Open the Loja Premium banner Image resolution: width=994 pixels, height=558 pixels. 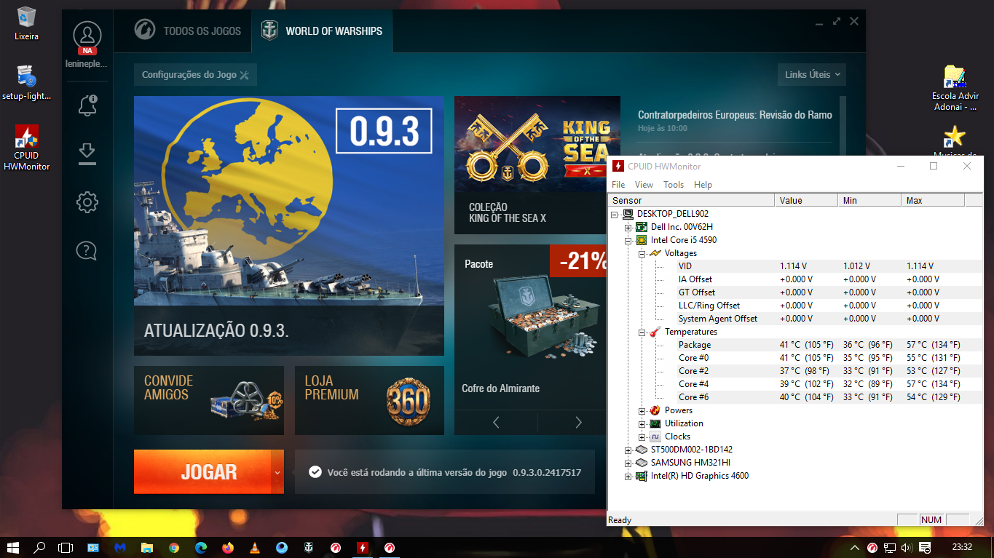[x=369, y=400]
